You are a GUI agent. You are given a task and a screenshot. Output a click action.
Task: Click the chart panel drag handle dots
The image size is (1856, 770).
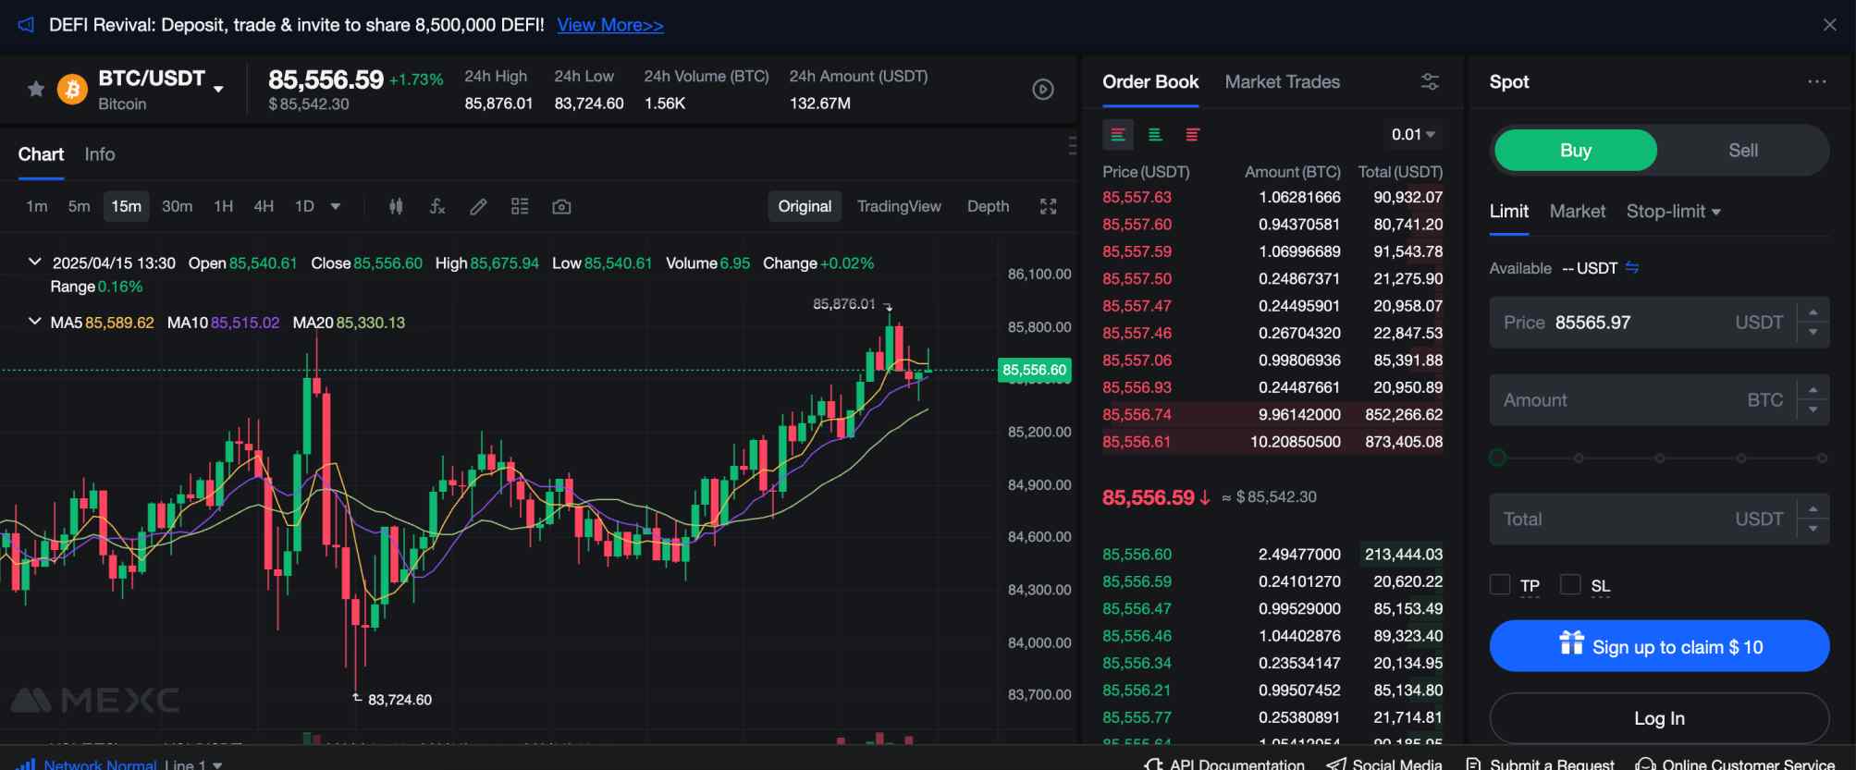pos(1072,145)
